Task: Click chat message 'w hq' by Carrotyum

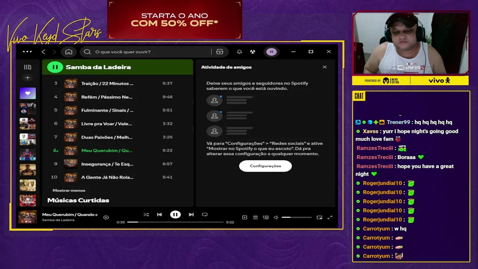Action: coord(400,229)
